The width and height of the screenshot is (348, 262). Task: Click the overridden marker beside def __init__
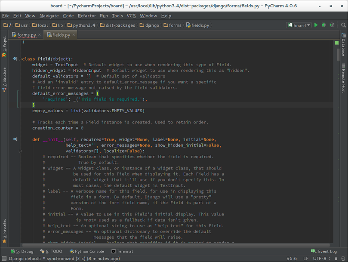pos(15,139)
